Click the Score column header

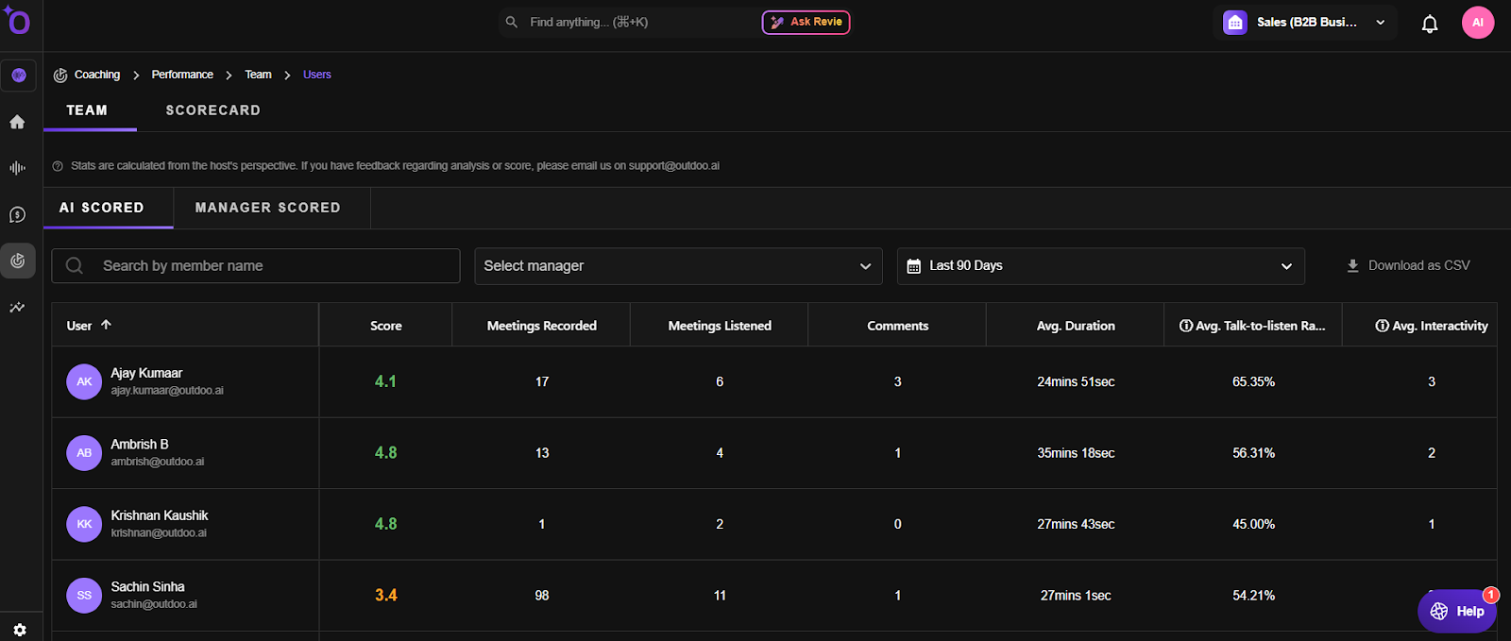pyautogui.click(x=386, y=326)
